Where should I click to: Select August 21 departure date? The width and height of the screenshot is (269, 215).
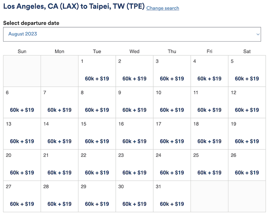[x=60, y=165]
